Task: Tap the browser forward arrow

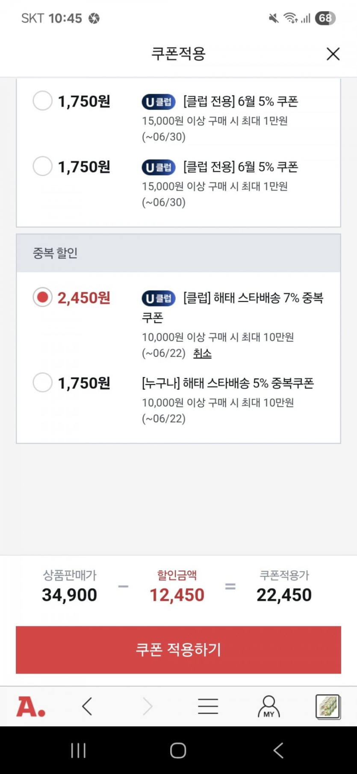Action: pyautogui.click(x=148, y=706)
